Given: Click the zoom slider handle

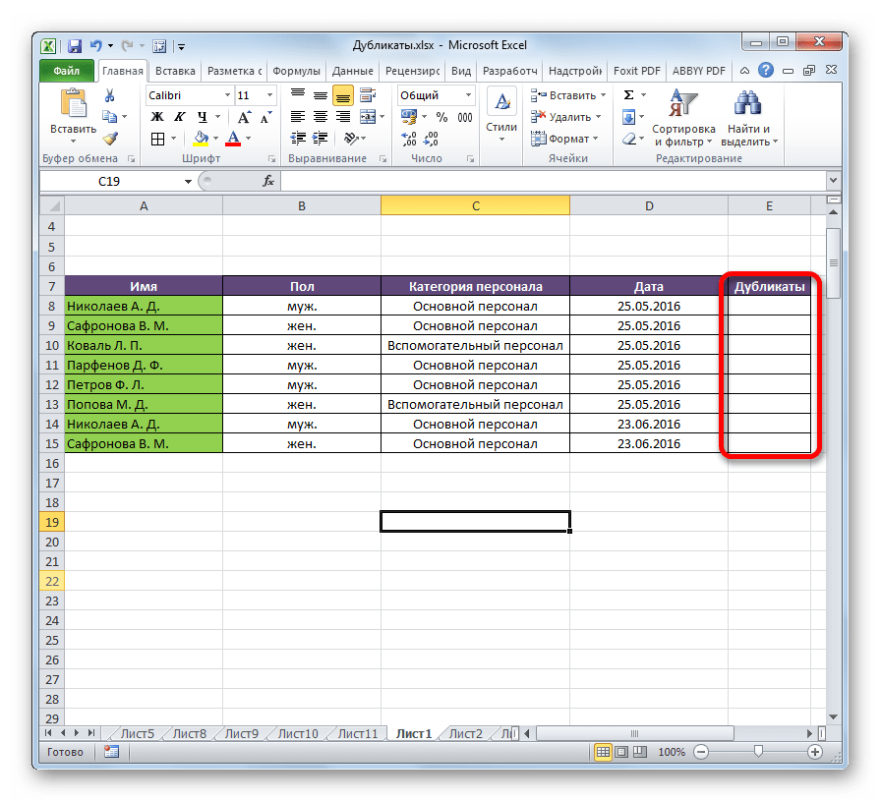Looking at the screenshot, I should pyautogui.click(x=757, y=752).
